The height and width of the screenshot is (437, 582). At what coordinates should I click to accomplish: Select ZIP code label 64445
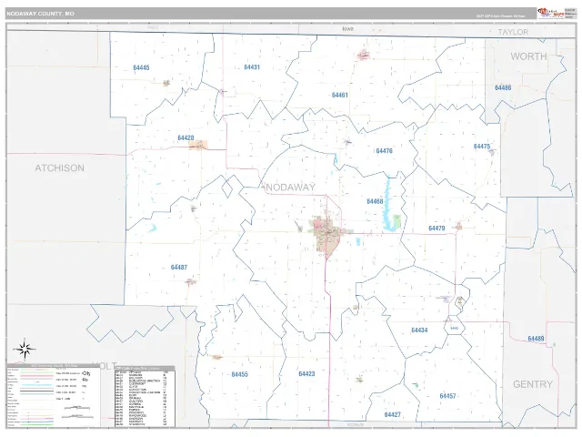coord(141,67)
